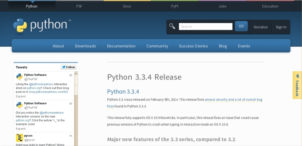Click ThePSF avatar in first tweet
The width and height of the screenshot is (302, 146).
click(19, 77)
